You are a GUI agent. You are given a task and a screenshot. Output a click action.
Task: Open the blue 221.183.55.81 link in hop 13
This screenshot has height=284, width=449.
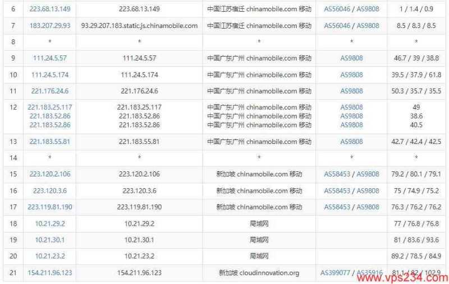pyautogui.click(x=50, y=141)
